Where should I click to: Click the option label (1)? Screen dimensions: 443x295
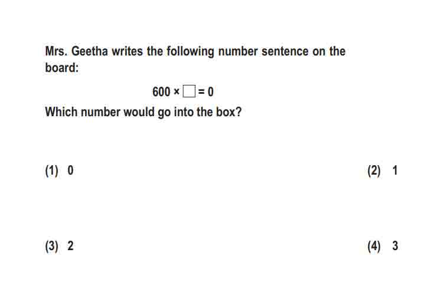click(52, 171)
